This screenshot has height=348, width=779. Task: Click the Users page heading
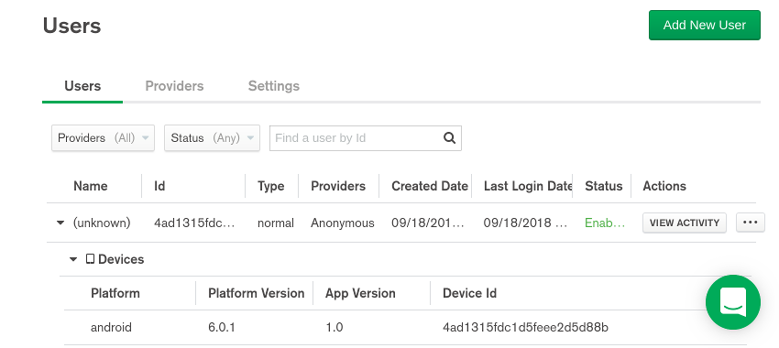[x=72, y=26]
